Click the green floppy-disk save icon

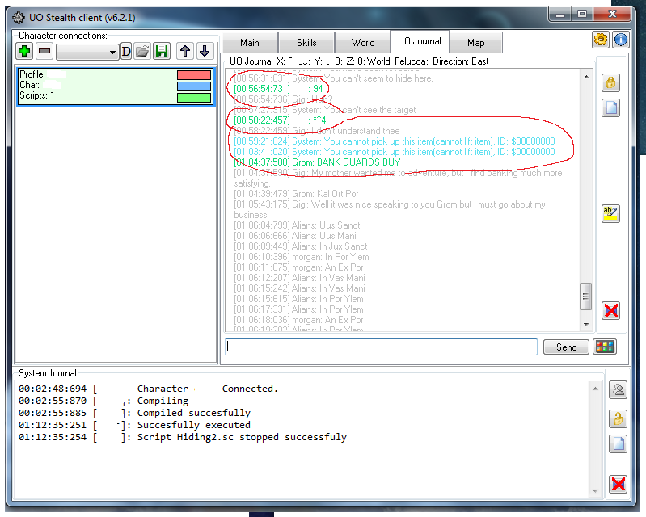pos(162,52)
